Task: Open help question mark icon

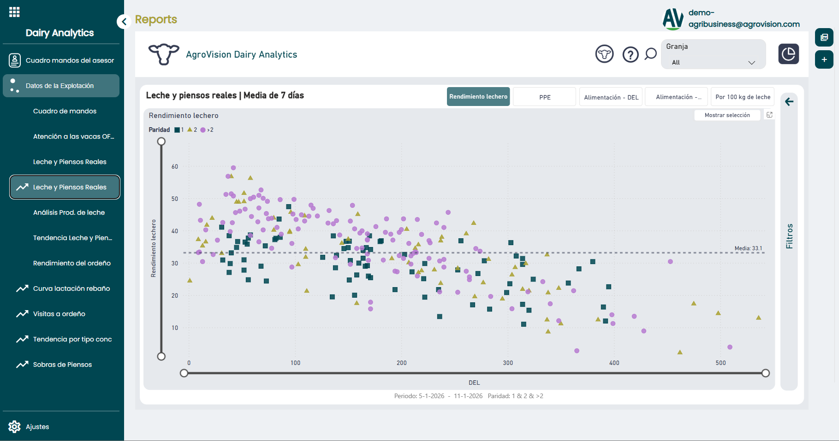Action: (x=630, y=54)
